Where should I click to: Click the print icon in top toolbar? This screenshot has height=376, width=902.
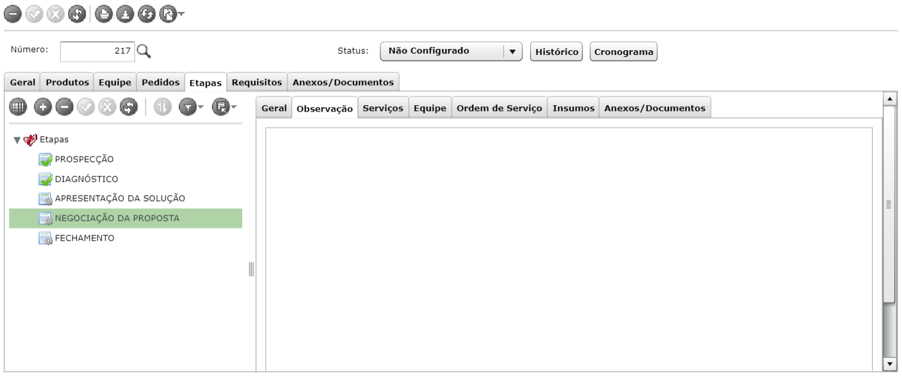point(103,13)
